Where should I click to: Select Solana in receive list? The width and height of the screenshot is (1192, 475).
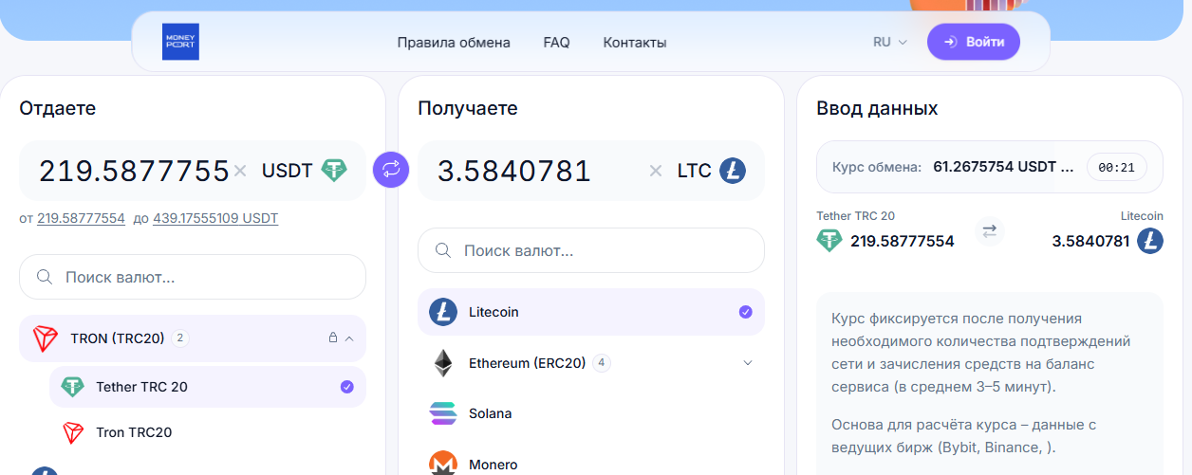(591, 413)
